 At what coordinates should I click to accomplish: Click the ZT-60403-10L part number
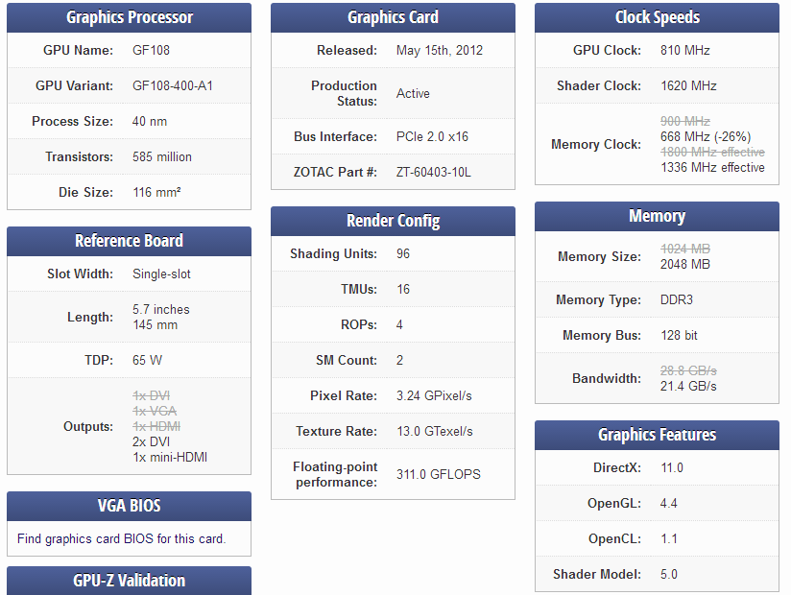pos(433,173)
